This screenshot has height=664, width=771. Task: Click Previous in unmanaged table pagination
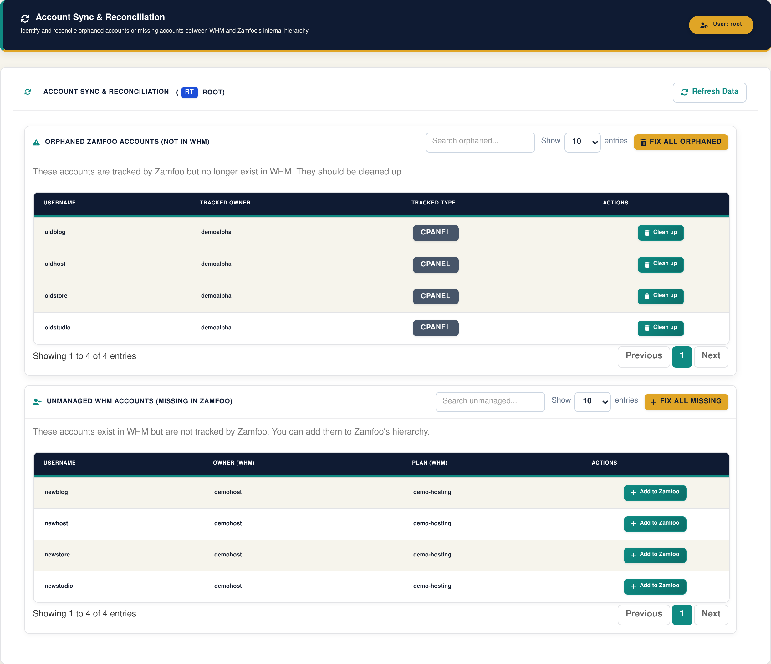pos(644,615)
